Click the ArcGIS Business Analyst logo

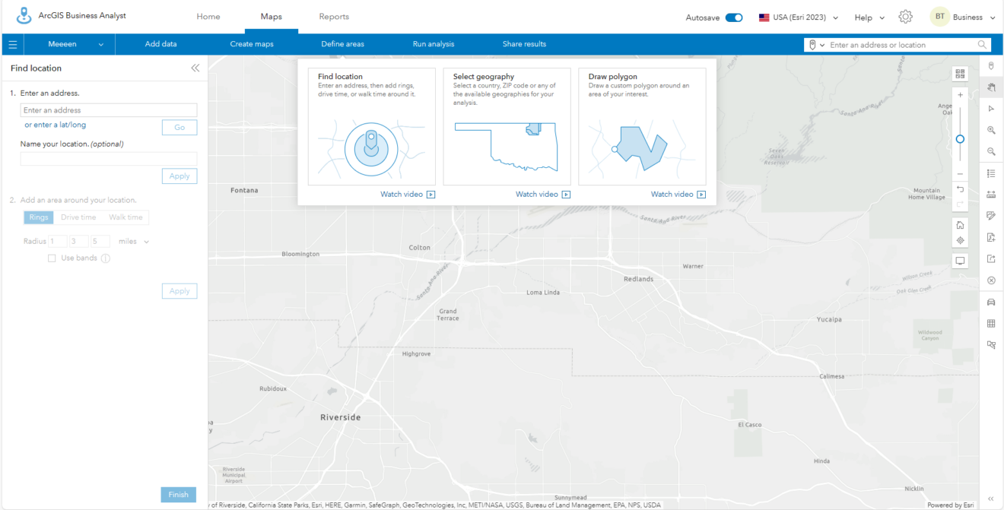[24, 16]
